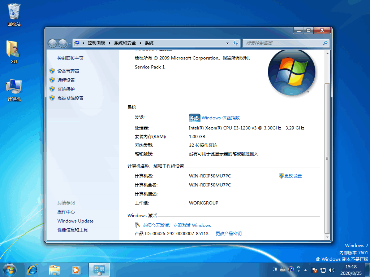Select the Service Pack 1 text

tap(150, 67)
